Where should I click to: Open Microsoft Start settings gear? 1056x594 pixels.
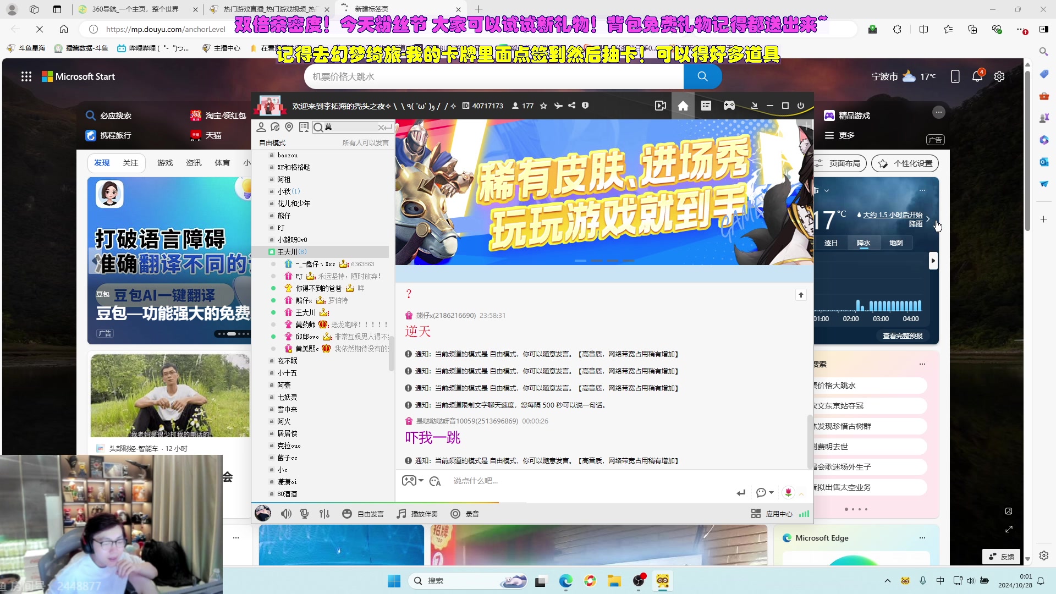click(x=999, y=76)
